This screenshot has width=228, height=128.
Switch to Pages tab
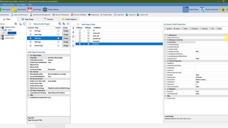[7, 19]
